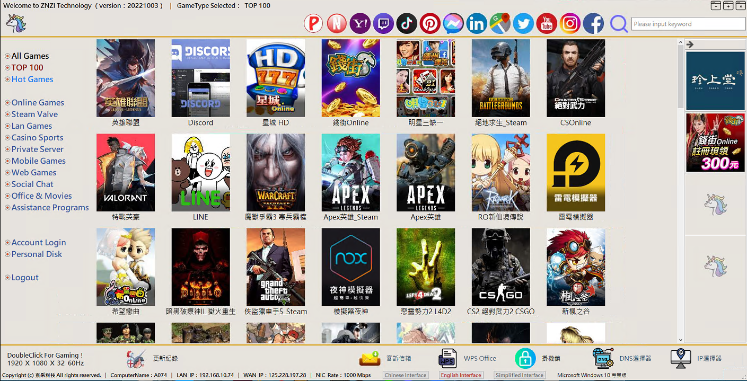Open the red N shortcut icon
Screen dimensions: 747x381
[x=337, y=24]
